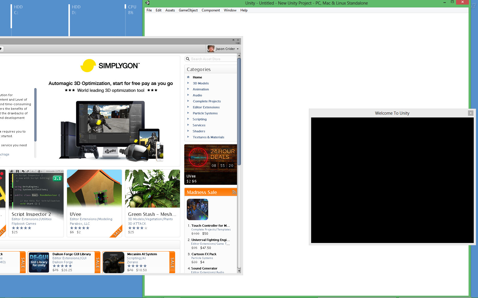The width and height of the screenshot is (478, 298).
Task: Click the RSS feed icon on the Madness Sale header
Action: coord(234,192)
